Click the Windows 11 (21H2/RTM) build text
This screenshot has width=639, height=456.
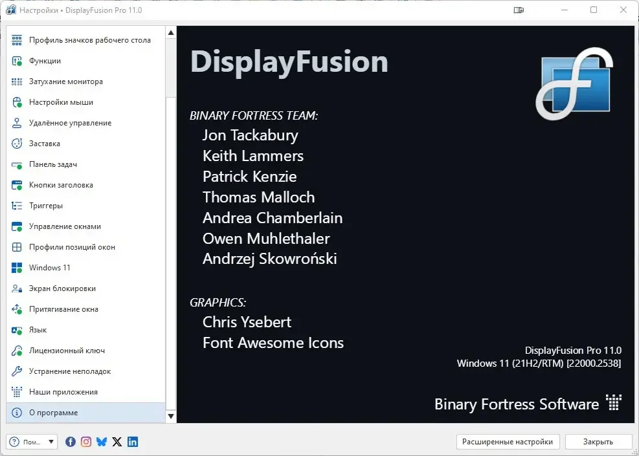click(x=539, y=363)
